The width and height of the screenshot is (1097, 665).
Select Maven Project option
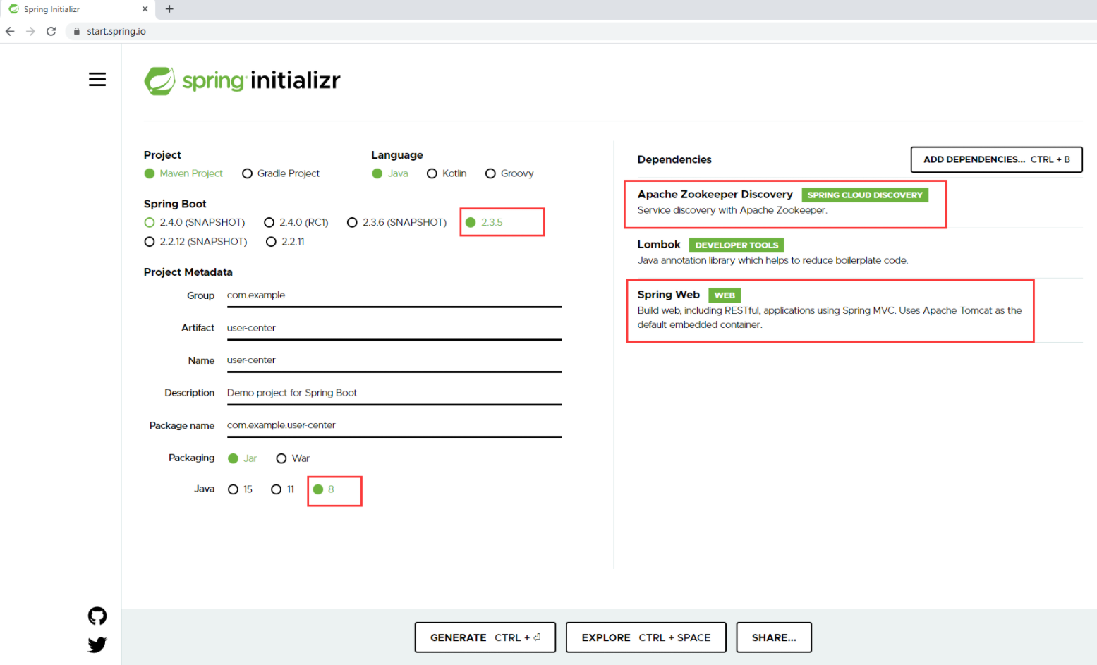183,173
